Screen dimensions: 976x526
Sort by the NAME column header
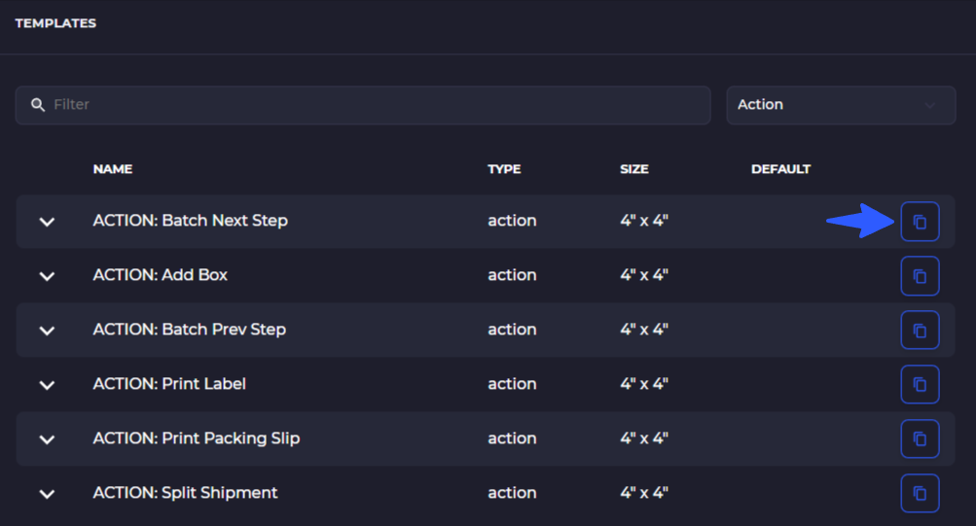coord(113,169)
